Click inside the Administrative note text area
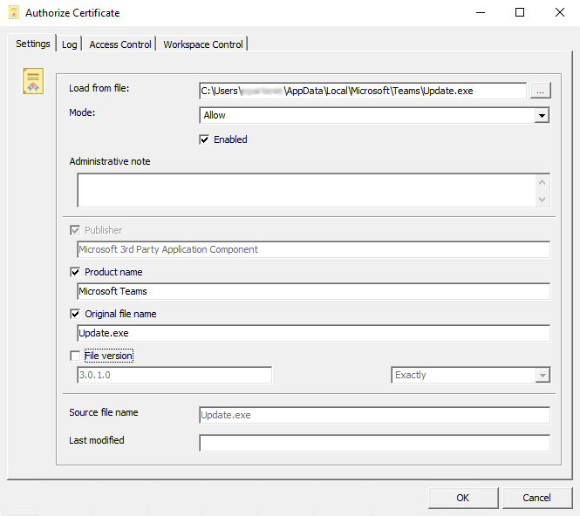This screenshot has width=580, height=516. point(305,190)
